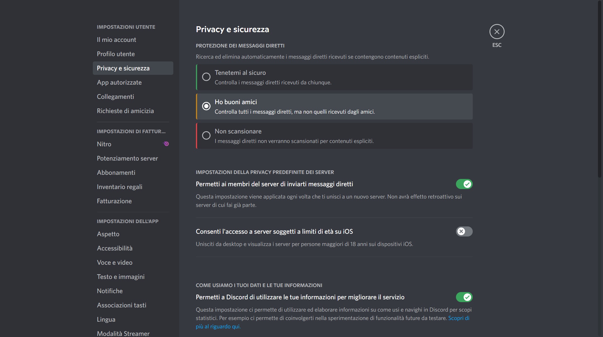Close settings with the X icon

coord(497,32)
